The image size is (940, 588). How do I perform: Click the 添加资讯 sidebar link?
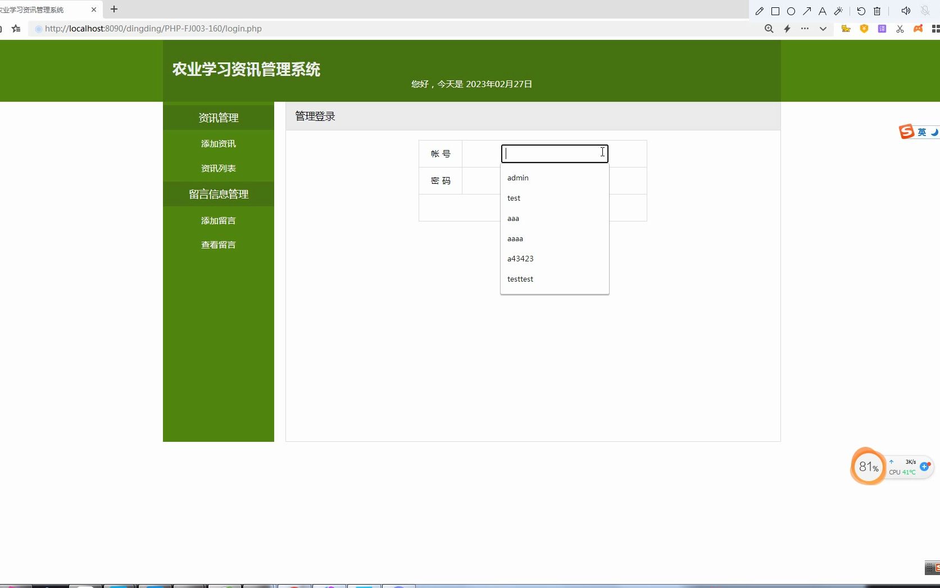(x=218, y=143)
